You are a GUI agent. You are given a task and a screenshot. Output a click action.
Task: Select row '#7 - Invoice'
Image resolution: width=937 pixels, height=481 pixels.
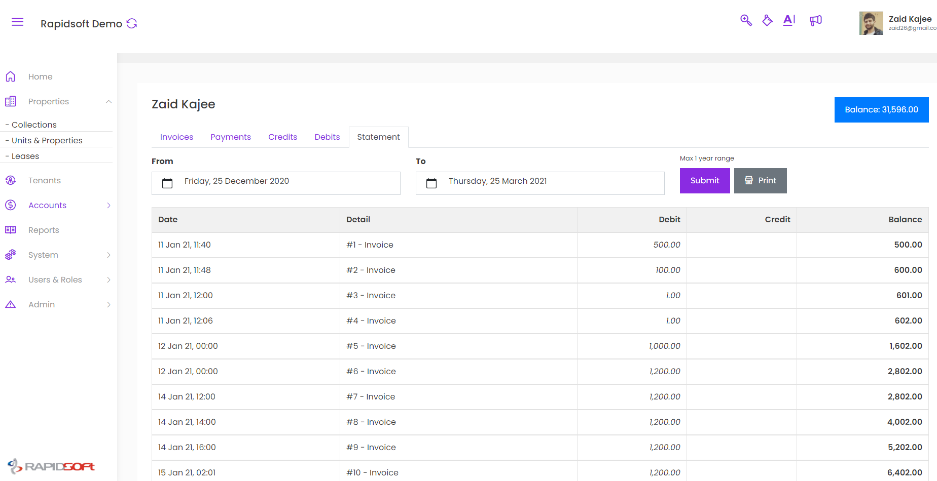click(x=540, y=397)
